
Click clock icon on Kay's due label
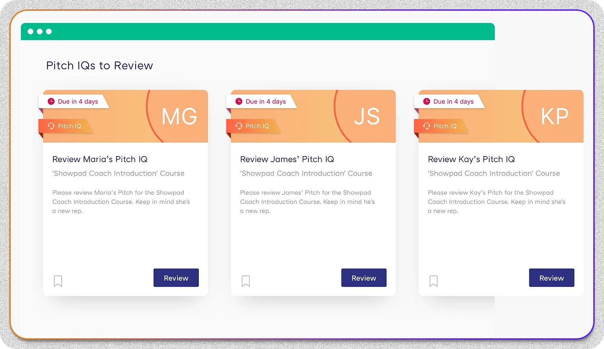(x=427, y=102)
